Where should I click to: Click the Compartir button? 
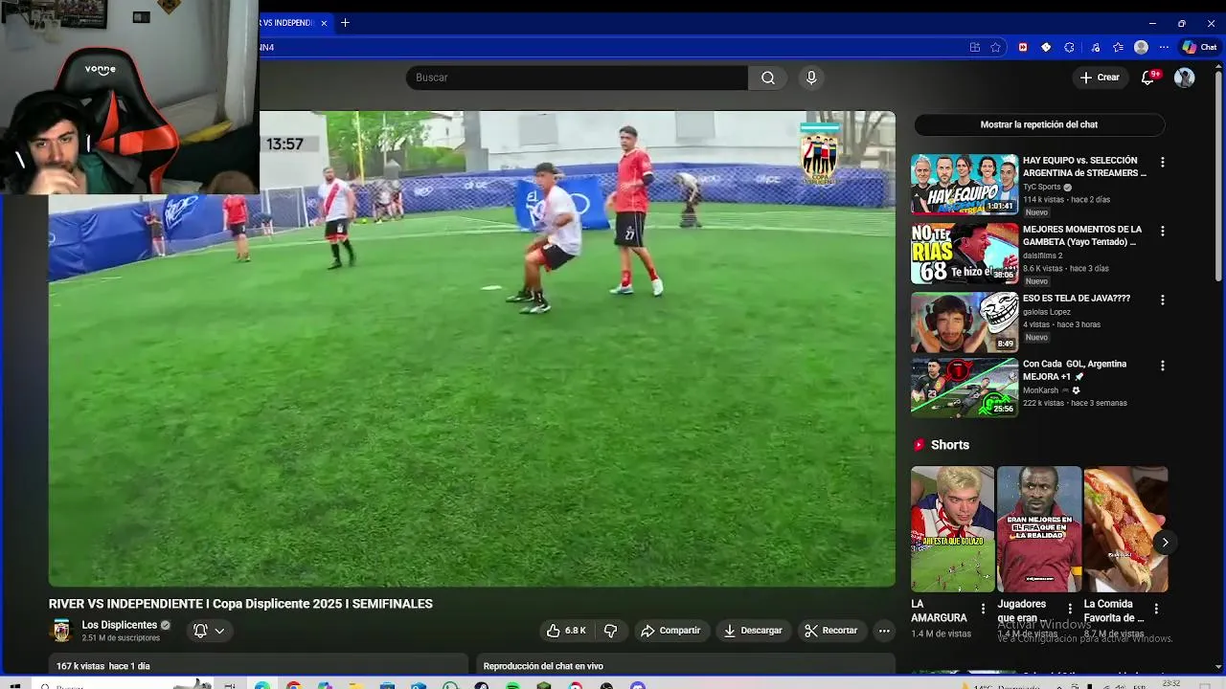click(670, 631)
